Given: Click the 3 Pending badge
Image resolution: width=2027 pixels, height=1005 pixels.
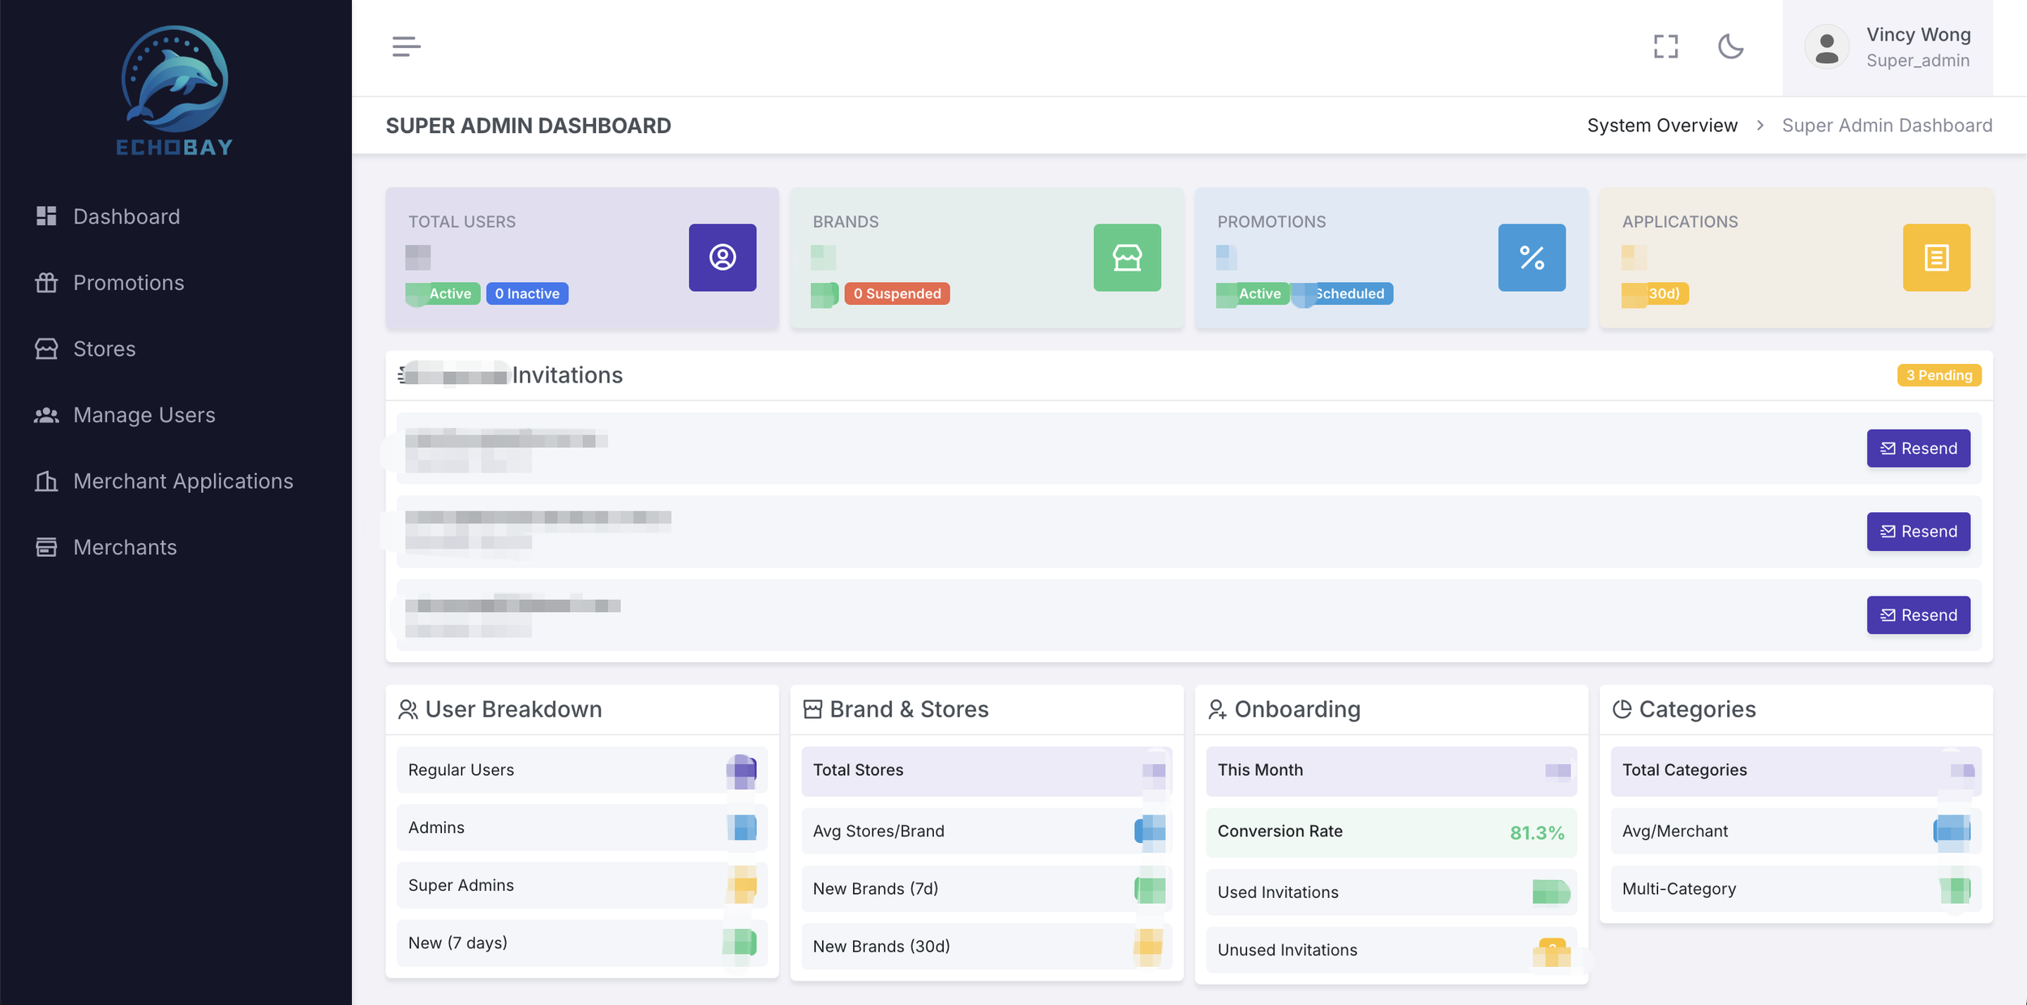Looking at the screenshot, I should click(x=1938, y=375).
